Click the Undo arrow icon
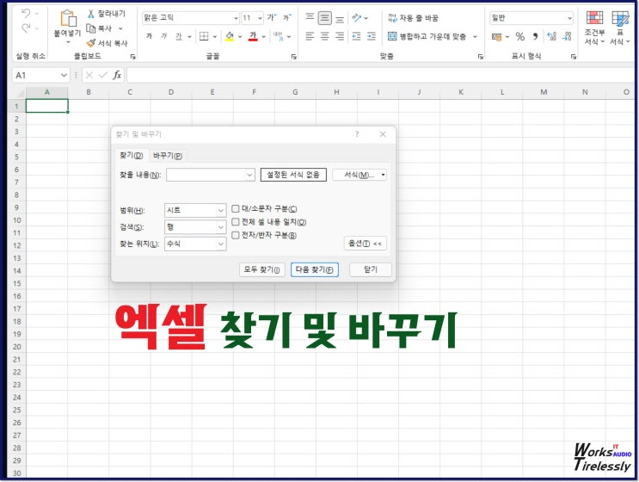This screenshot has height=482, width=639. click(26, 14)
